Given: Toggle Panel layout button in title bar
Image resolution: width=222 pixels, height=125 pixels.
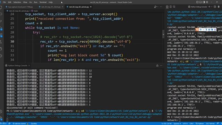Looking at the screenshot, I should (x=200, y=2).
